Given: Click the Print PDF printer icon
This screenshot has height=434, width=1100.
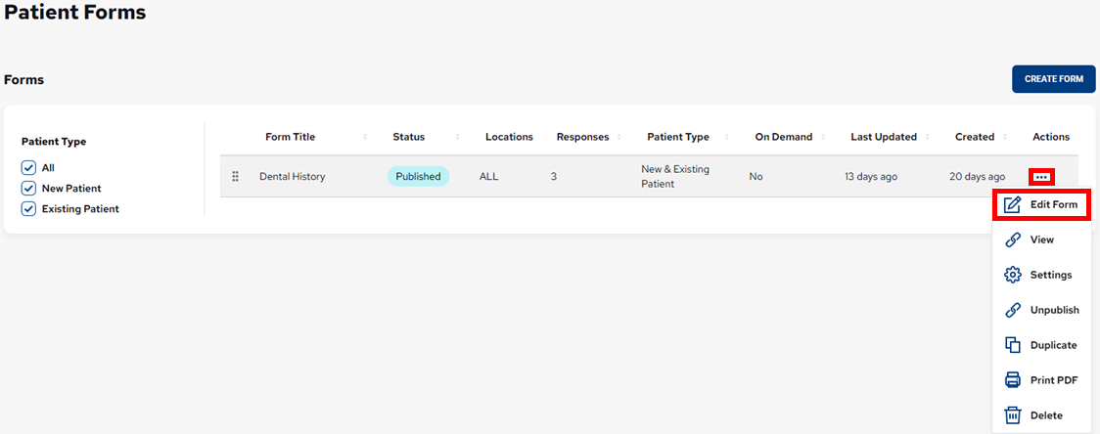Looking at the screenshot, I should [1013, 380].
